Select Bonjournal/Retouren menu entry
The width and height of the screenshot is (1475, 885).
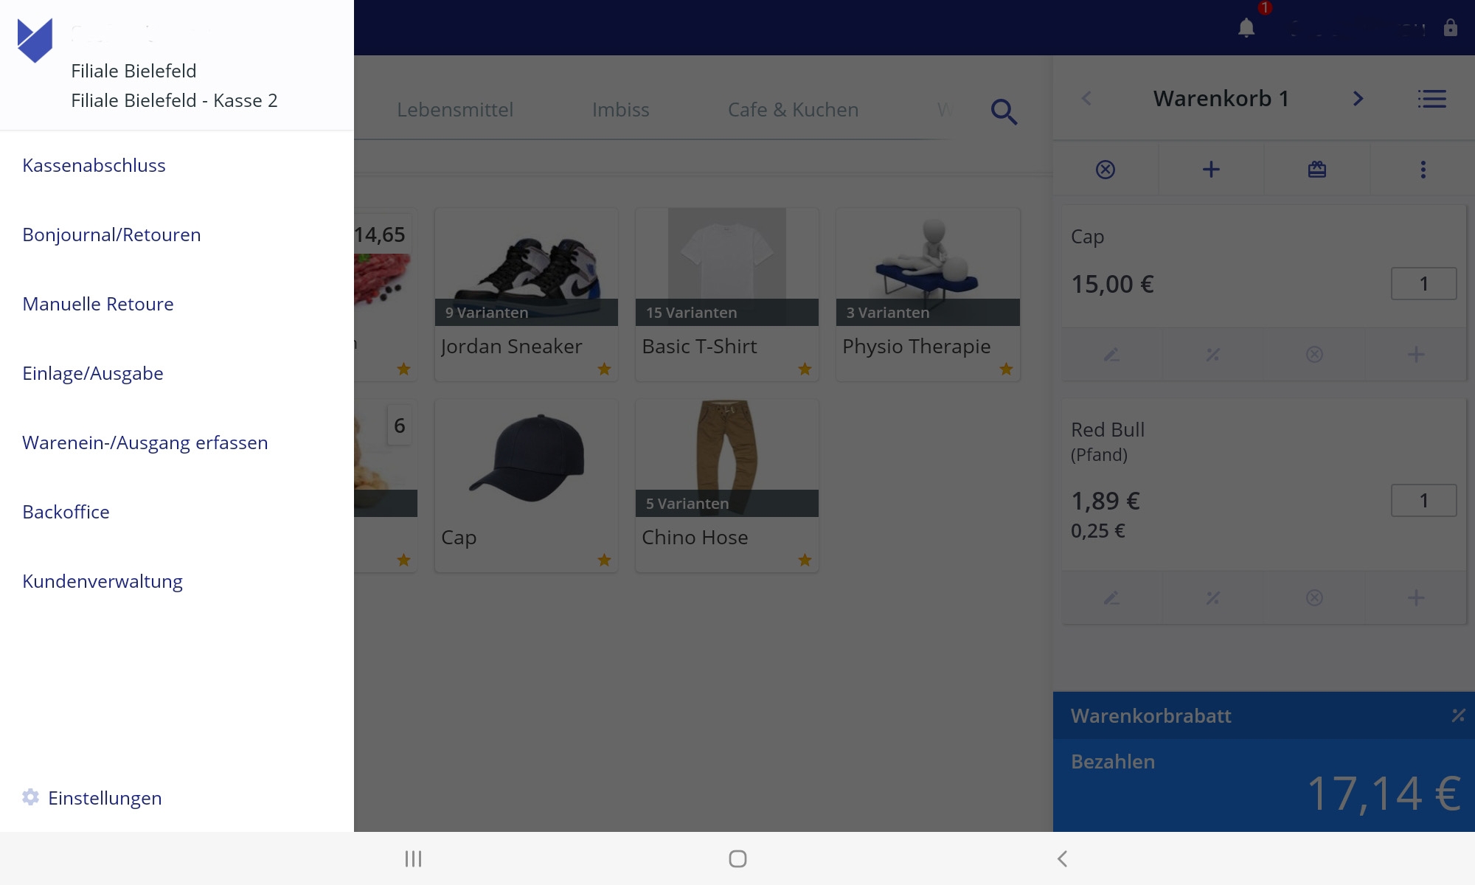tap(111, 235)
